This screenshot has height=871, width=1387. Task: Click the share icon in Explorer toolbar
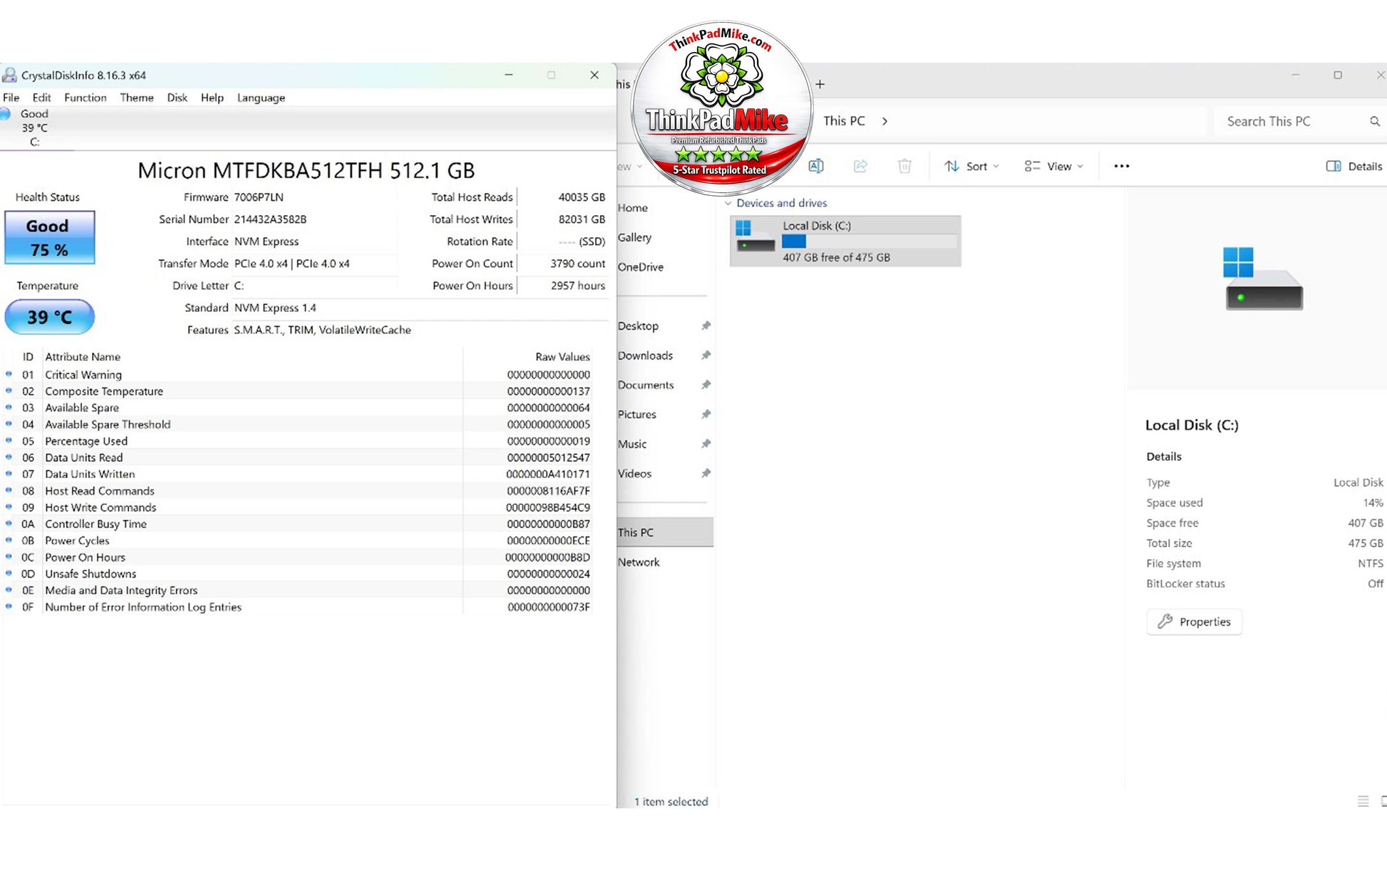(860, 166)
